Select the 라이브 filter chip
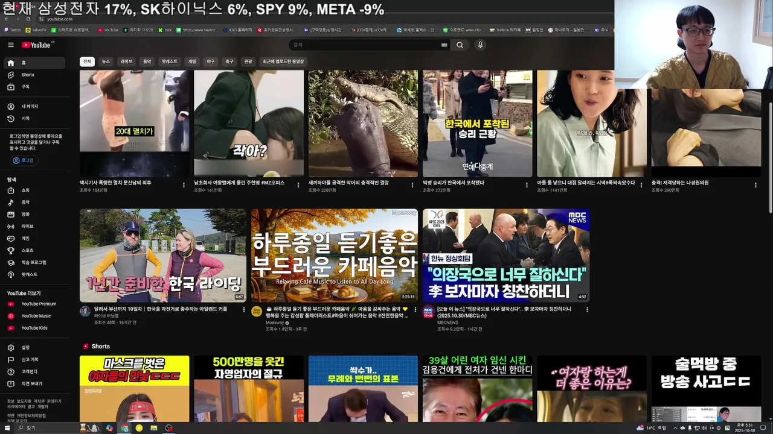Viewport: 773px width, 434px height. (126, 61)
